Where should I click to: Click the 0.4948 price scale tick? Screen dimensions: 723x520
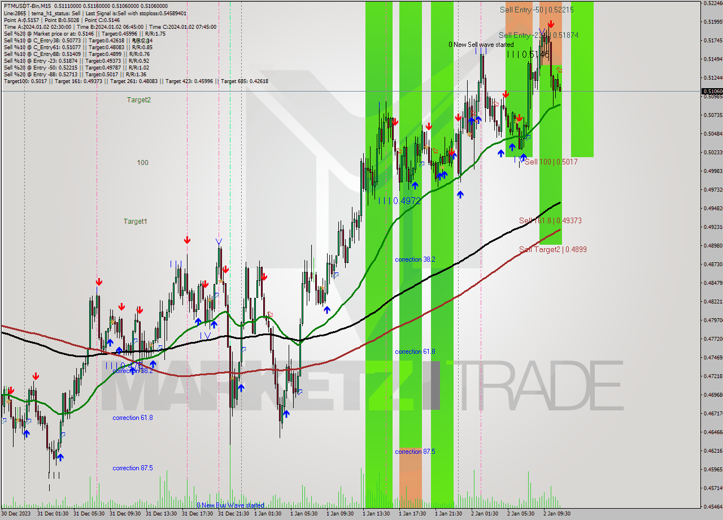click(x=712, y=208)
